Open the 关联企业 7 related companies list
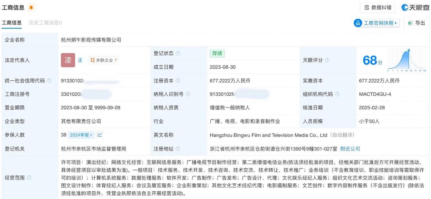 [x=104, y=60]
